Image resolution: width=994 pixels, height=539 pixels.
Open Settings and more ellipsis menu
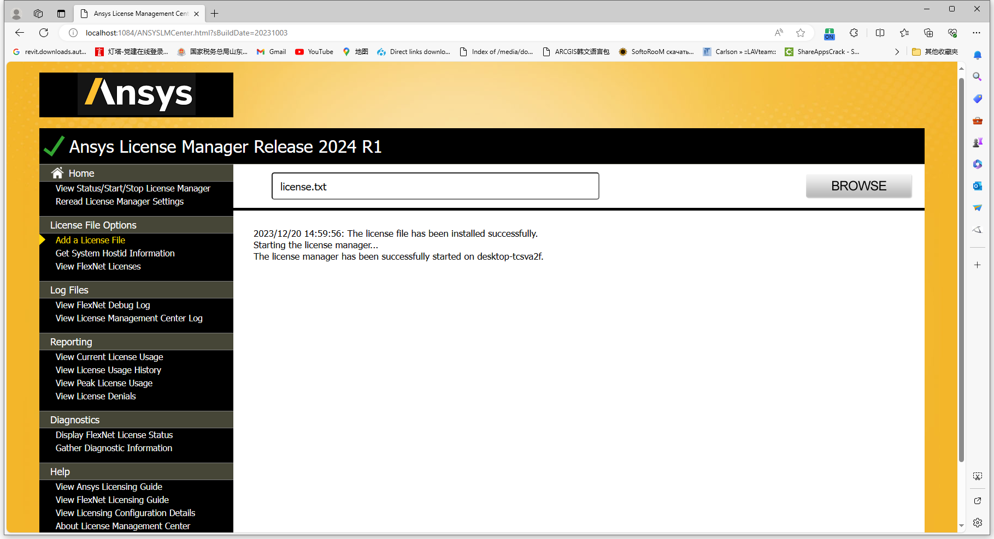(x=977, y=33)
